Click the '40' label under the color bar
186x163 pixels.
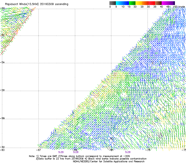click(161, 7)
